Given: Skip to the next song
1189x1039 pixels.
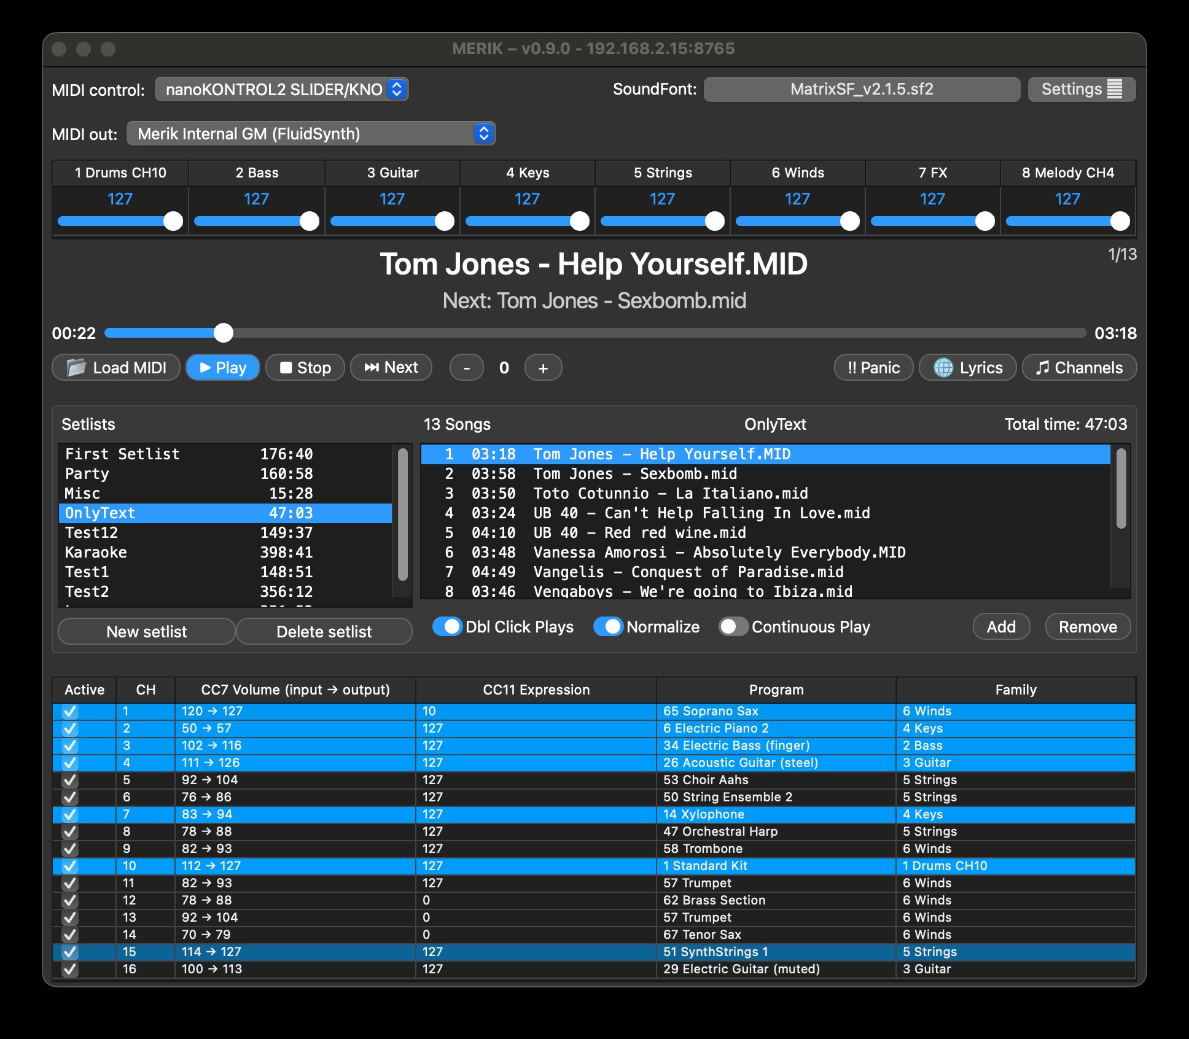Looking at the screenshot, I should (x=391, y=367).
